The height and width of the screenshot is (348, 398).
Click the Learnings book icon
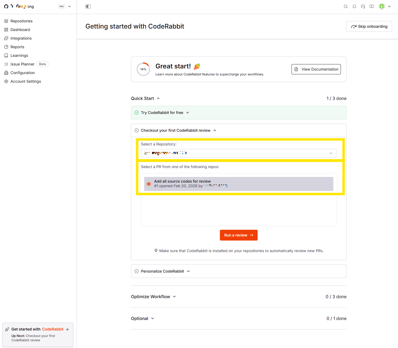pyautogui.click(x=6, y=55)
